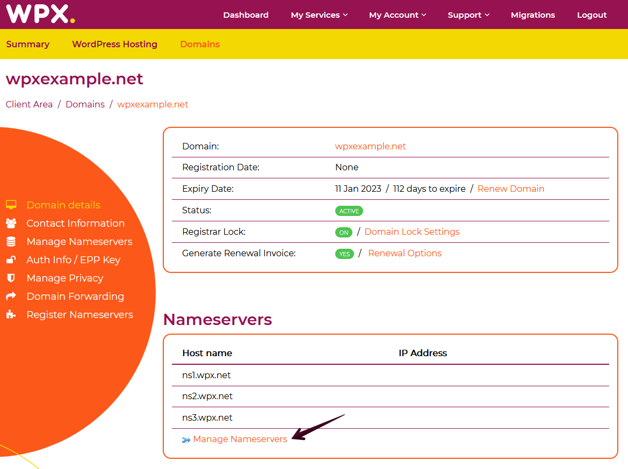The width and height of the screenshot is (628, 469).
Task: Click the forward arrow icon beside Domain Forwarding
Action: [x=11, y=297]
